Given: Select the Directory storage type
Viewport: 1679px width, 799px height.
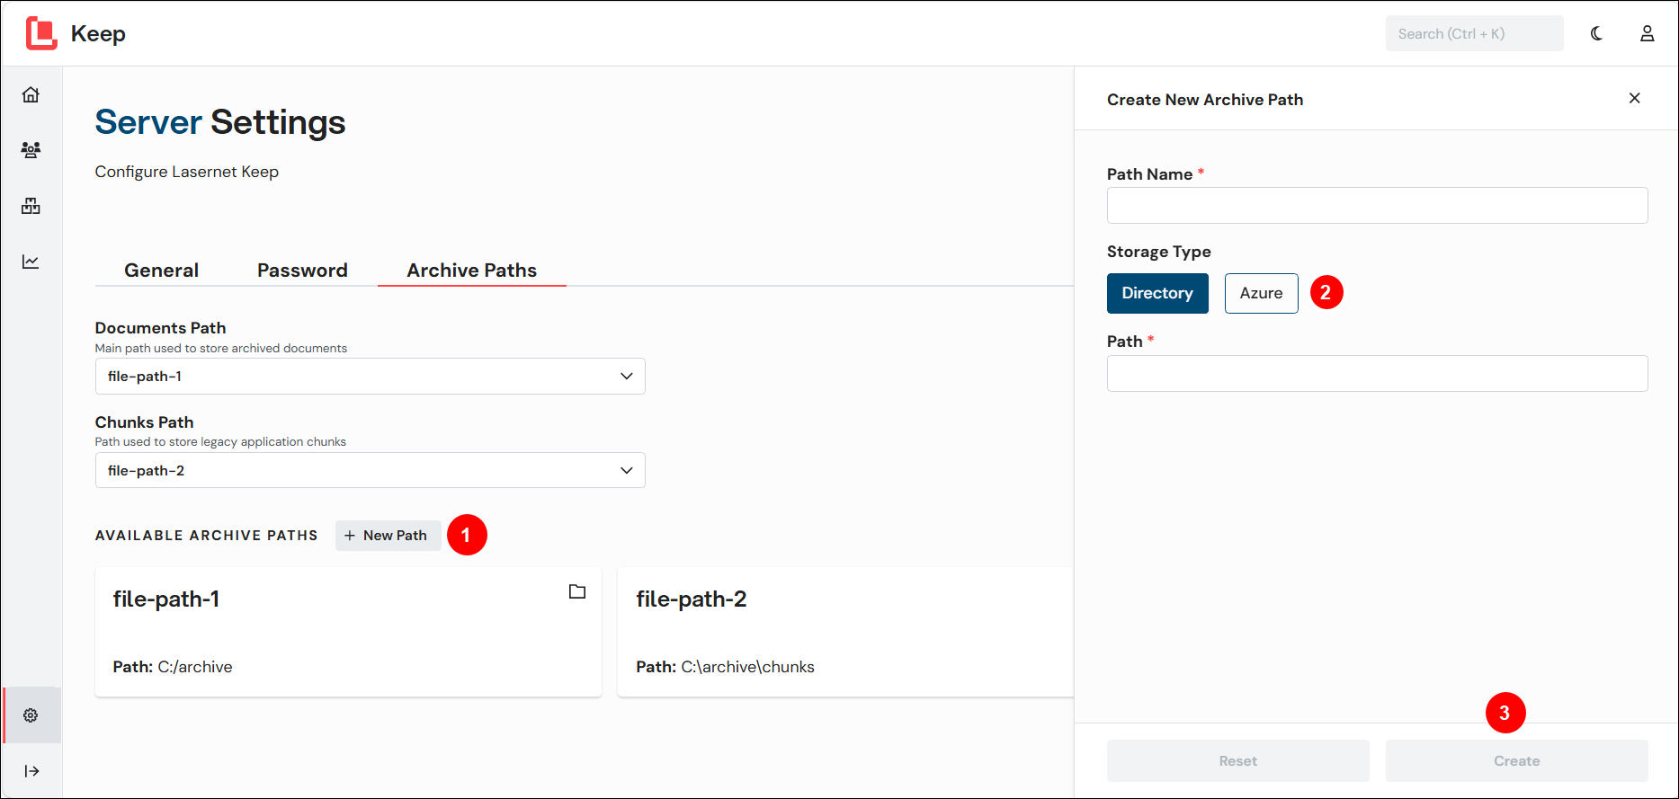Looking at the screenshot, I should pyautogui.click(x=1157, y=293).
